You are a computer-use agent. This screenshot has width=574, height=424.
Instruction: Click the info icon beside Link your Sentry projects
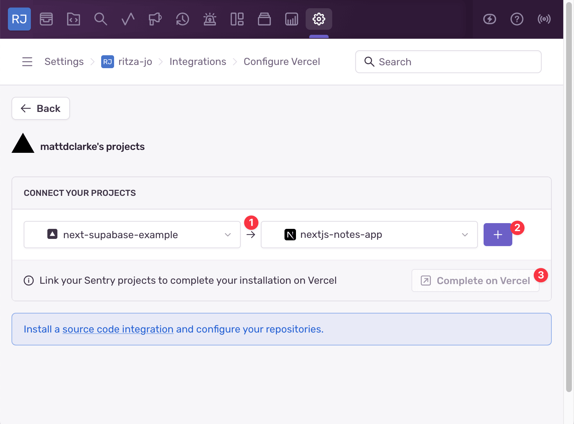pos(29,281)
